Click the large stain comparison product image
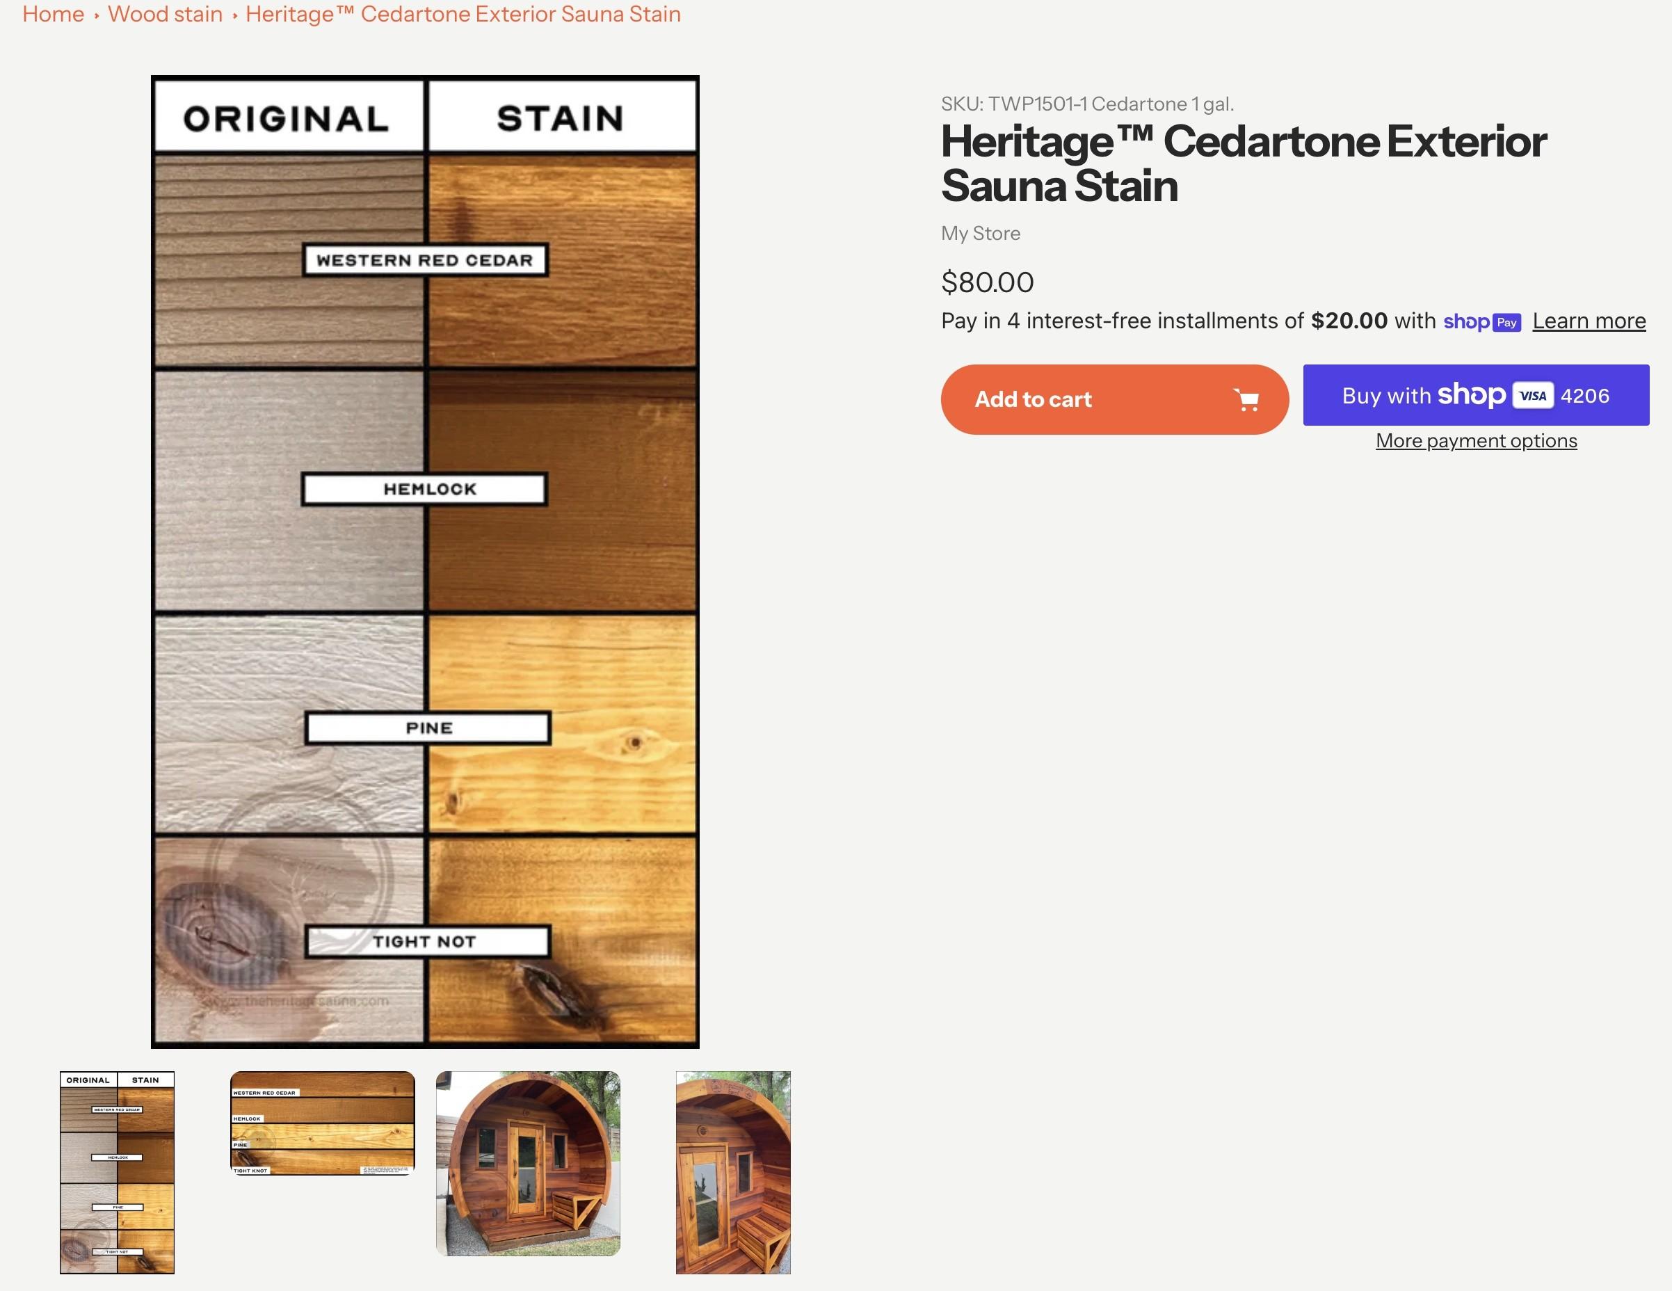The width and height of the screenshot is (1672, 1291). coord(425,561)
